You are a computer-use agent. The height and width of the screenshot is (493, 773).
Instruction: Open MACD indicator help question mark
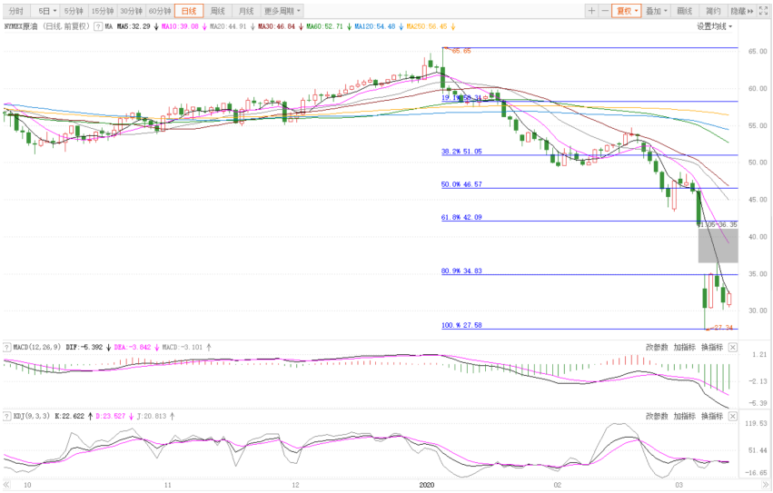[7, 347]
